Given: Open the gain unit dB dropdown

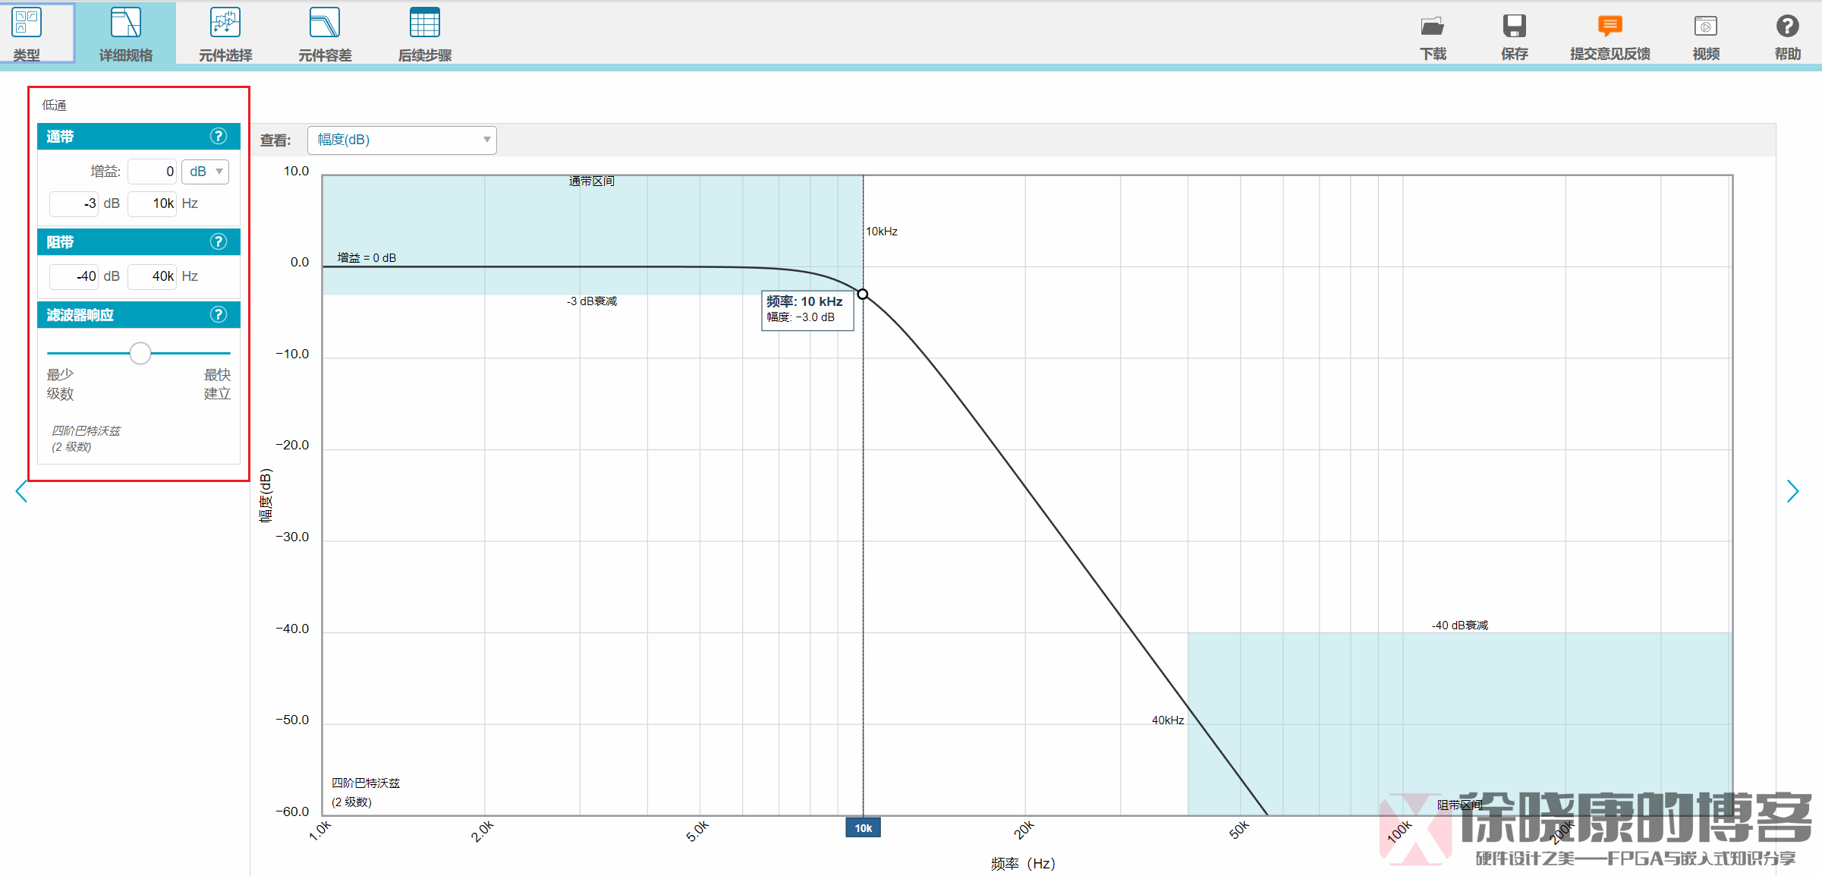Looking at the screenshot, I should [x=206, y=172].
